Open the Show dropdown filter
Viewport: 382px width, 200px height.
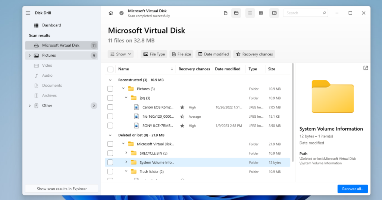pyautogui.click(x=120, y=54)
